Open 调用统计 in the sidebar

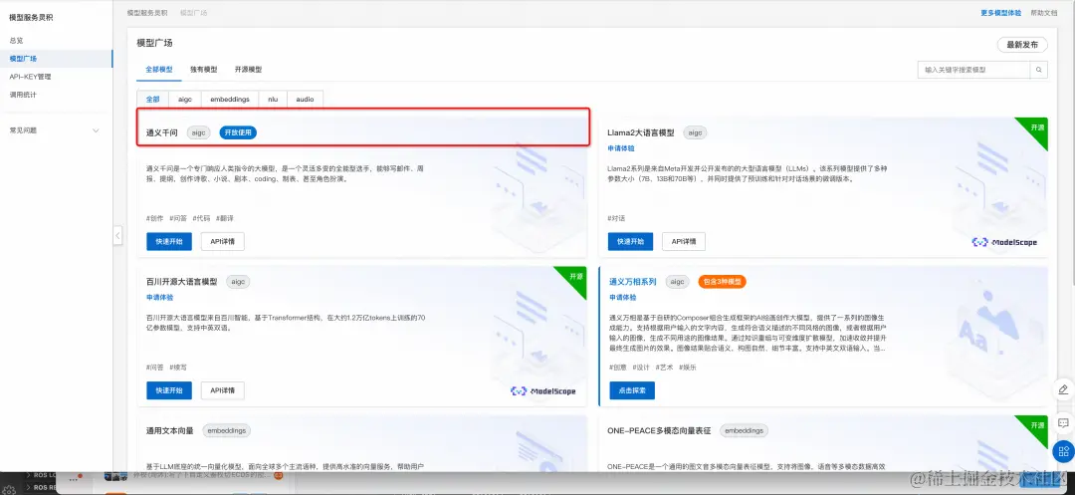(x=23, y=95)
